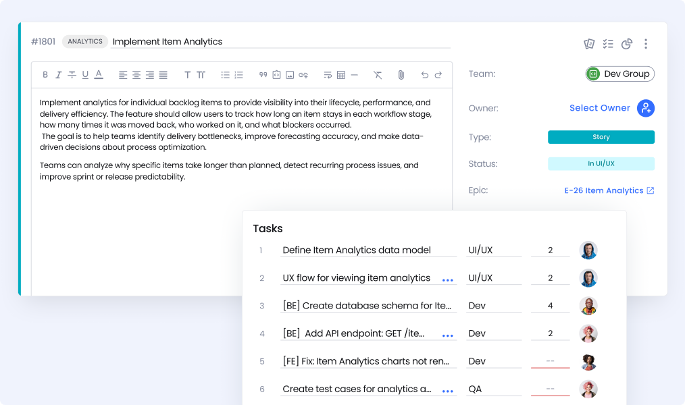Open the options dots for the UX flow task
Viewport: 685px width, 405px height.
pos(447,279)
